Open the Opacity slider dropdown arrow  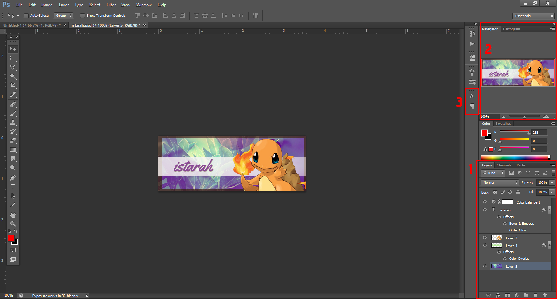pos(552,182)
